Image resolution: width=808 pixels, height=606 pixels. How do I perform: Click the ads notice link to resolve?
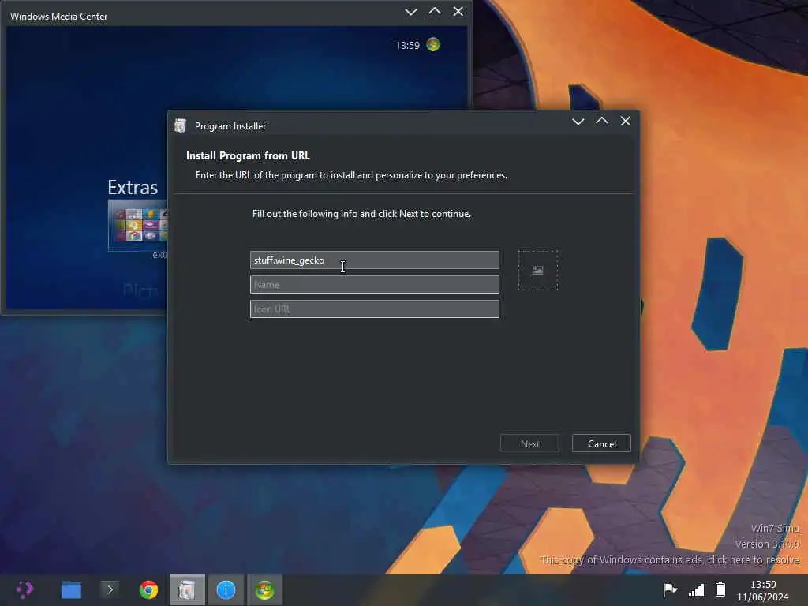point(670,559)
